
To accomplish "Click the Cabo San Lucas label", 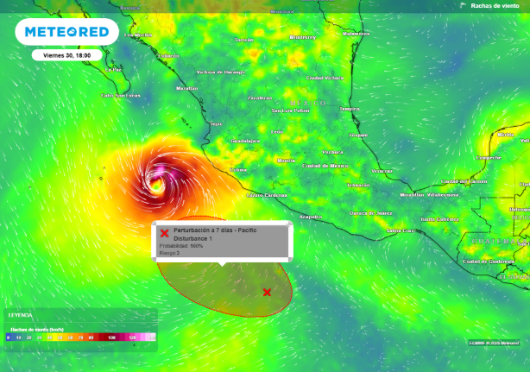I will tap(121, 96).
